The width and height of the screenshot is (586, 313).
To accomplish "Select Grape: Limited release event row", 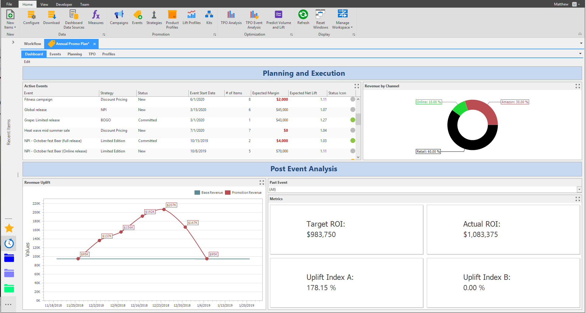I will click(189, 120).
